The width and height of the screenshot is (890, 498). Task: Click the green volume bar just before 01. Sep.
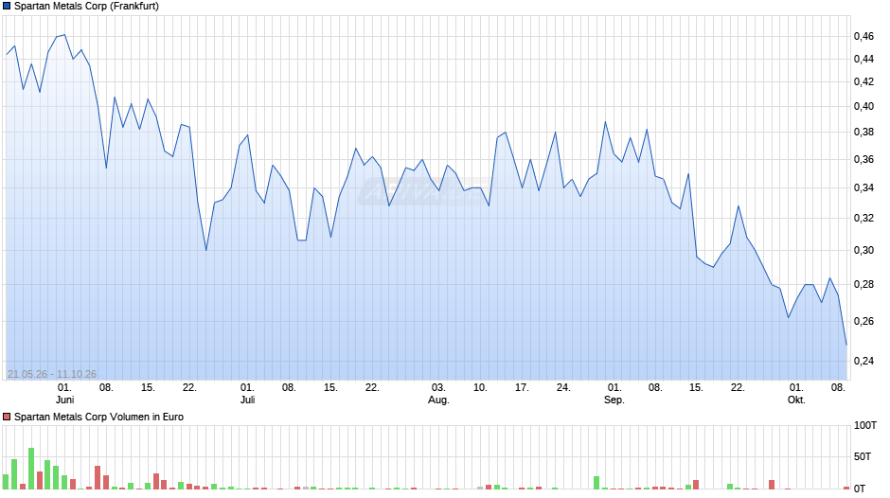click(x=596, y=483)
